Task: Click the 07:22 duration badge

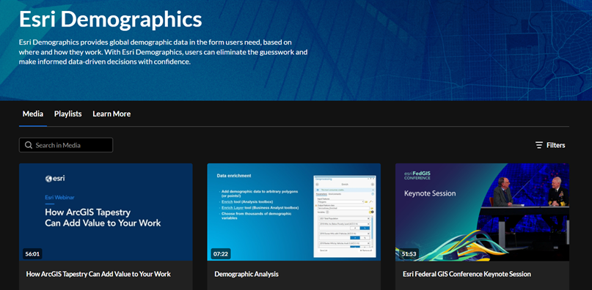Action: coord(221,254)
